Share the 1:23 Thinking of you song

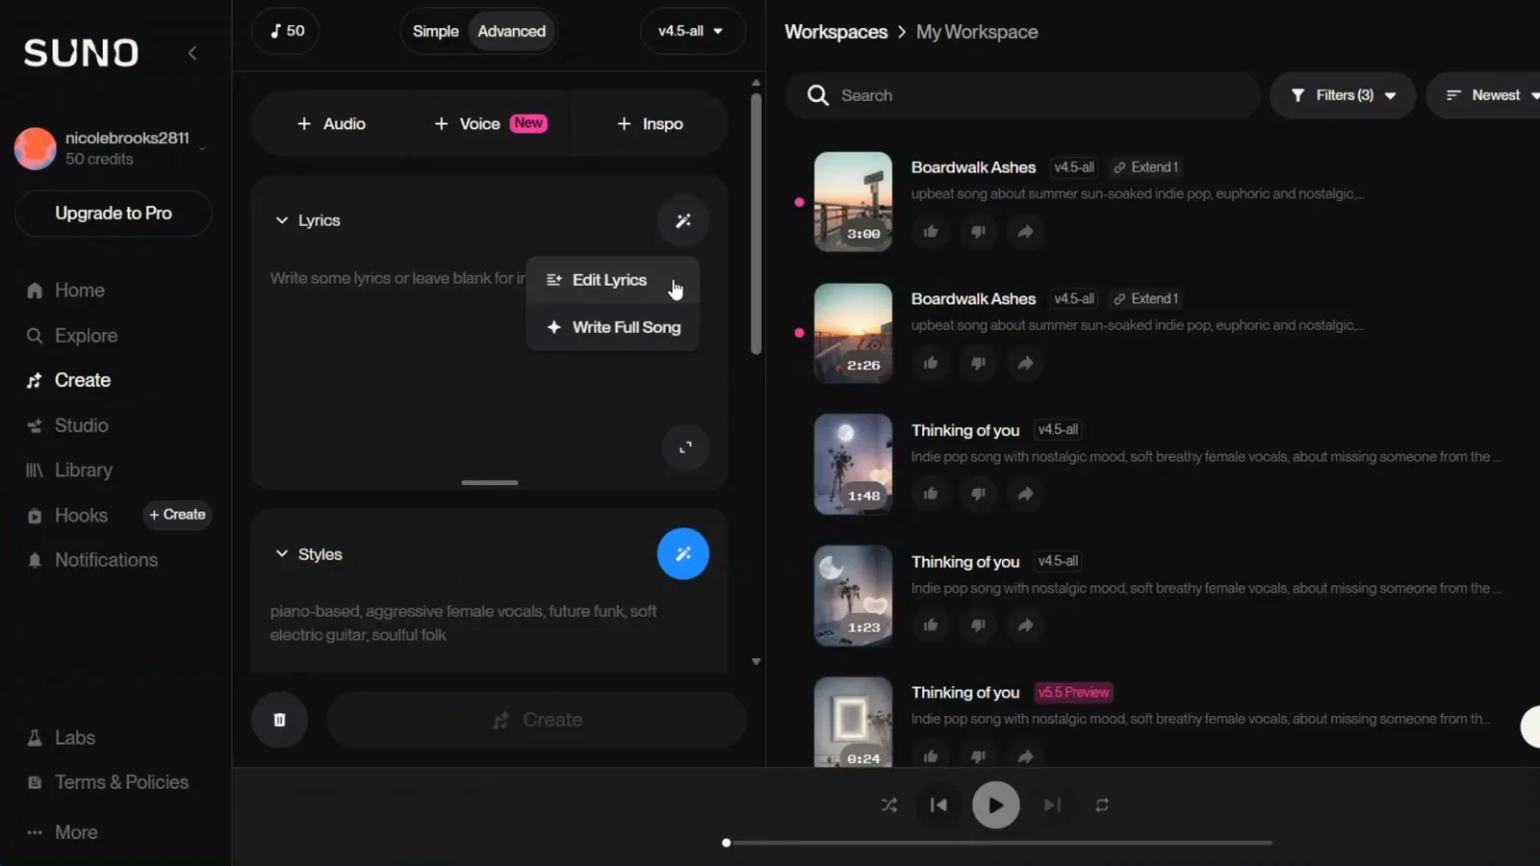[x=1025, y=625]
